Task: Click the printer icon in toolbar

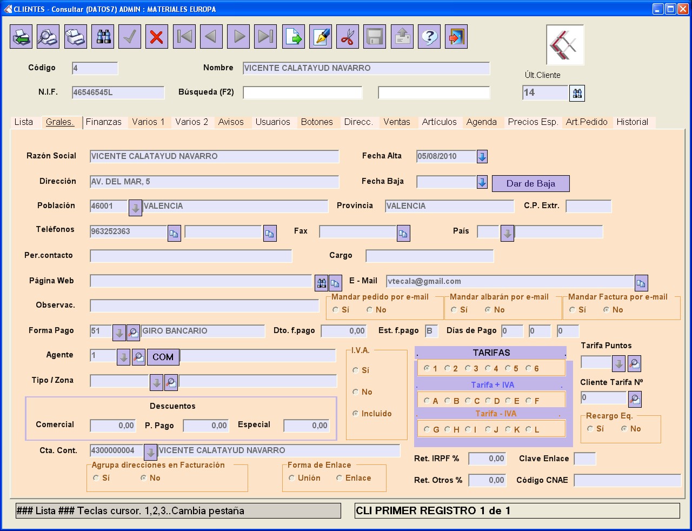Action: [75, 37]
